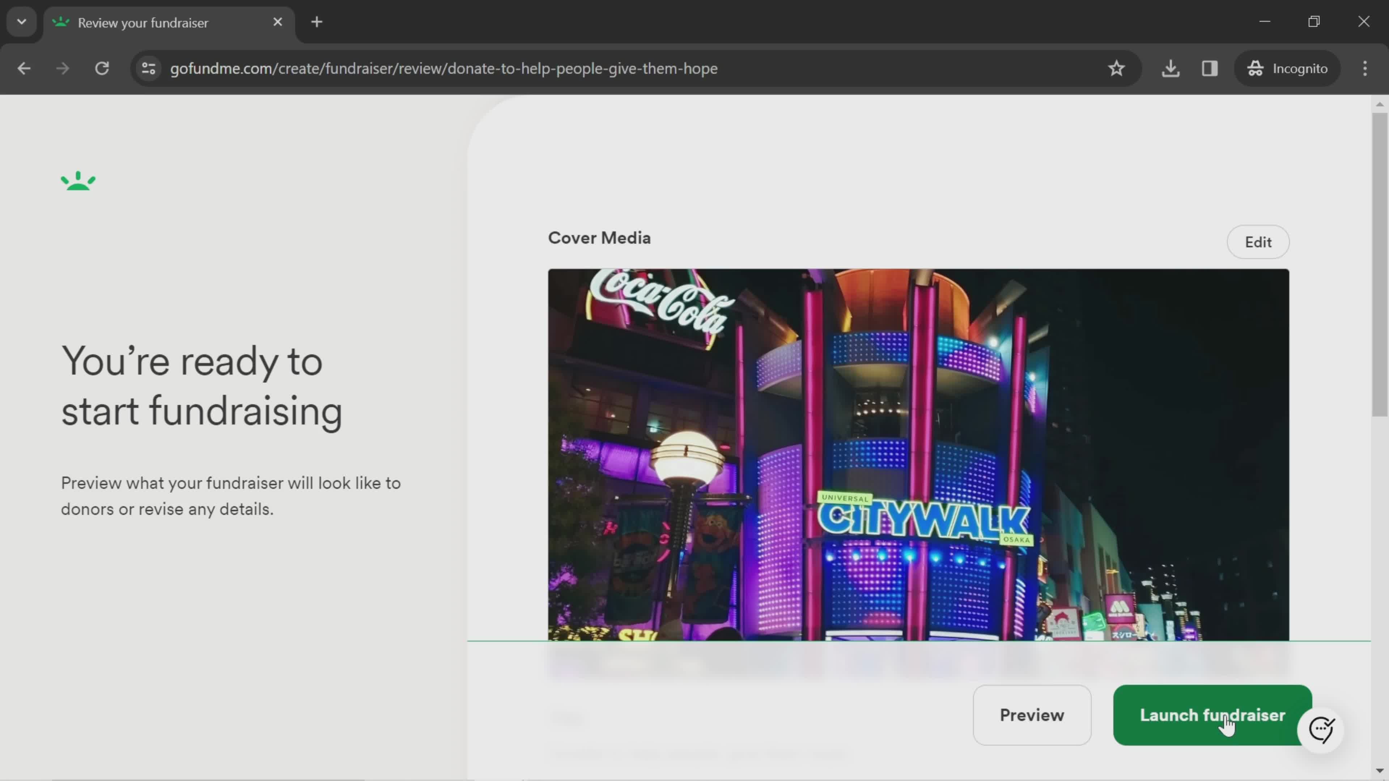Click the Launch fundraiser button
This screenshot has width=1389, height=781.
pos(1212,715)
